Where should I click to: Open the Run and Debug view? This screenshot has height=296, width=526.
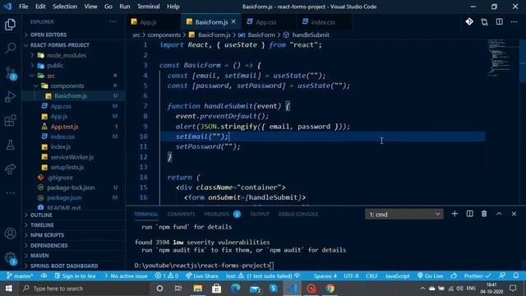point(10,97)
